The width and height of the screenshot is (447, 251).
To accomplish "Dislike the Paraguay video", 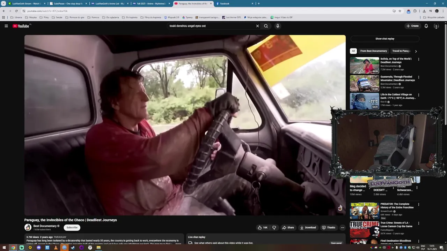I will coord(274,228).
